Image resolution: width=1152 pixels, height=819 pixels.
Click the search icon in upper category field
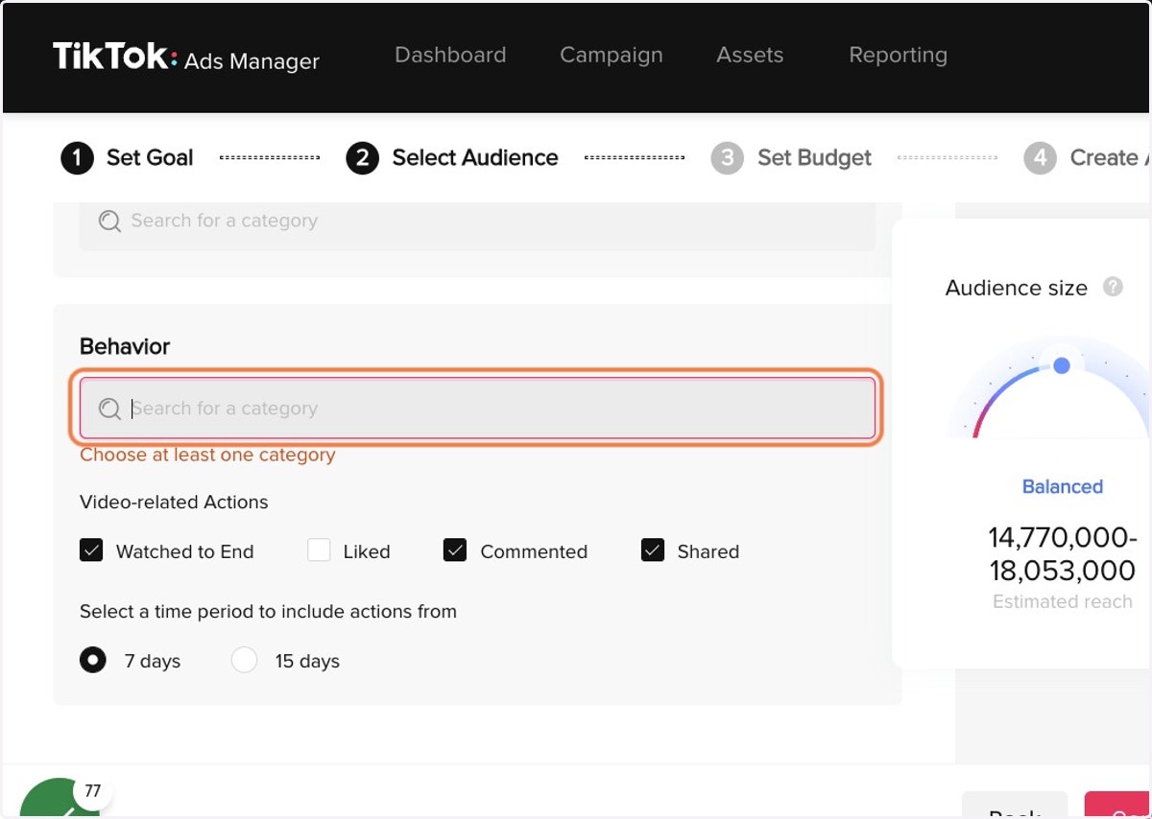click(x=110, y=222)
